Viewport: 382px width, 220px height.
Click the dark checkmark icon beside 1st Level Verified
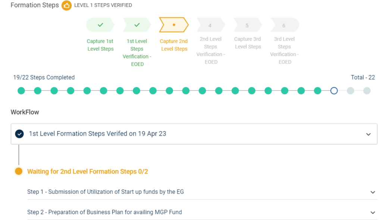[x=19, y=134]
